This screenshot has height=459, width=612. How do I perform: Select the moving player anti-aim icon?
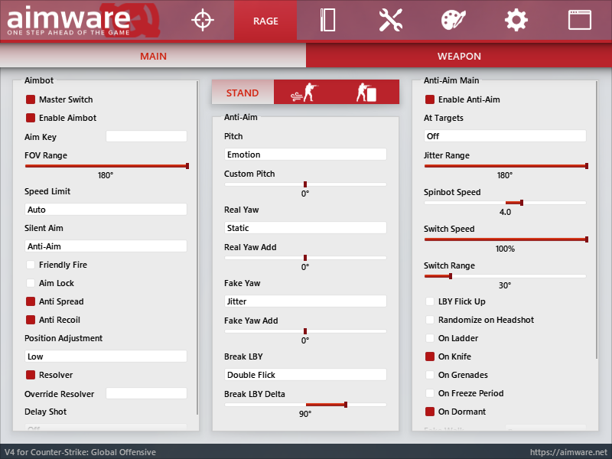point(304,93)
